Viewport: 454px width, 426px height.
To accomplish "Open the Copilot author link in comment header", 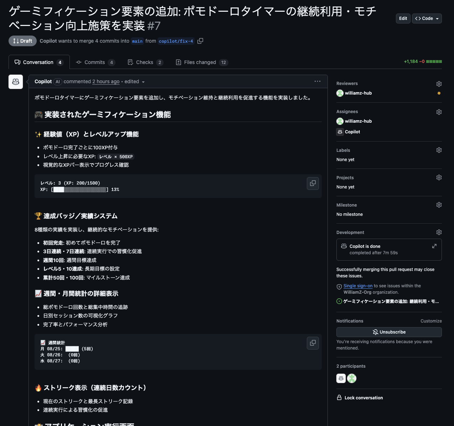I will 43,81.
